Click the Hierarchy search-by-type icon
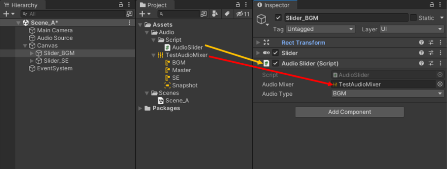Viewport: 447px width, 169px height. point(129,14)
